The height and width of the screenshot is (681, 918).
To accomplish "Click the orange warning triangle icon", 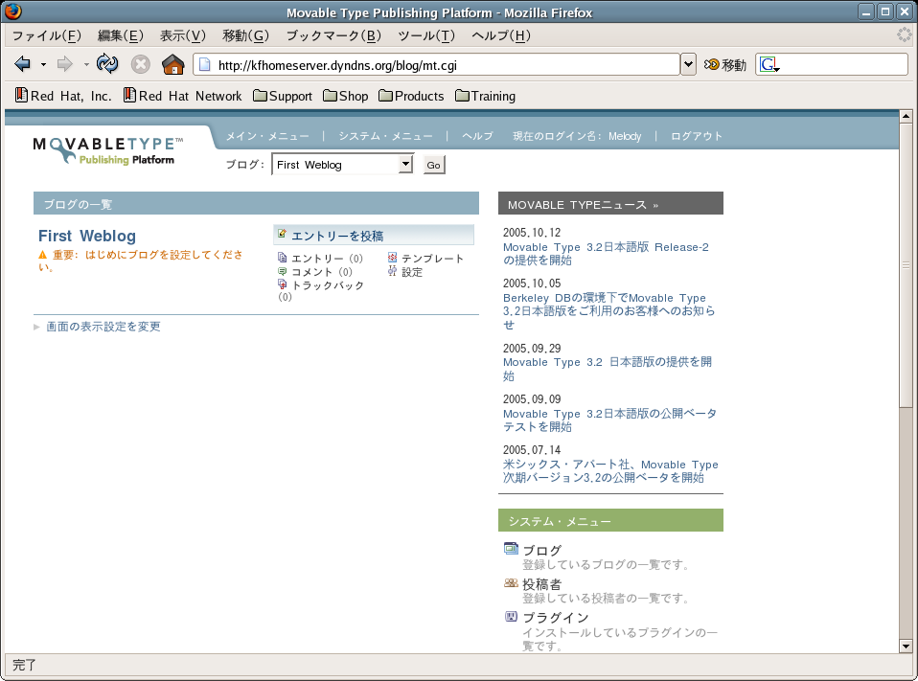I will pos(43,255).
